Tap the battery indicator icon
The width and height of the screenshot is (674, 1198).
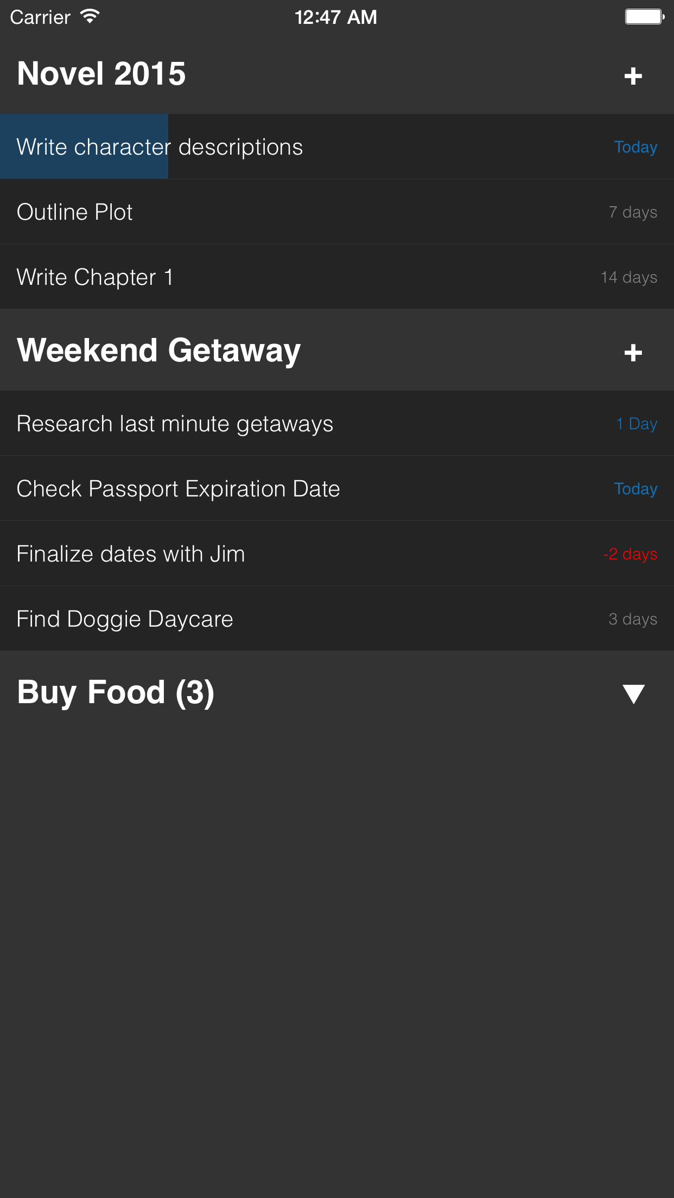(x=644, y=17)
